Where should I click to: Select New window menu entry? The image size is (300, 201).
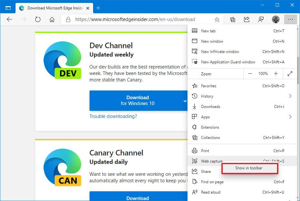[x=242, y=41]
